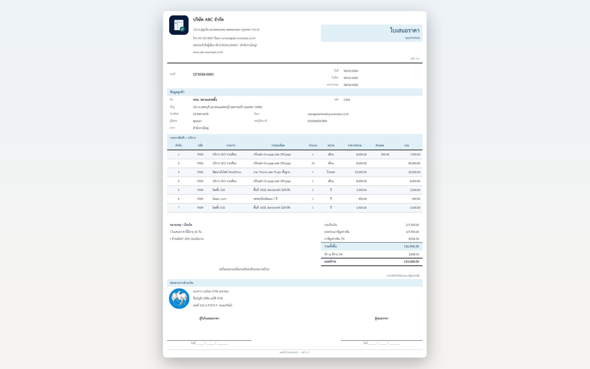Select due date 08/02/2026
The image size is (590, 369).
pos(351,85)
